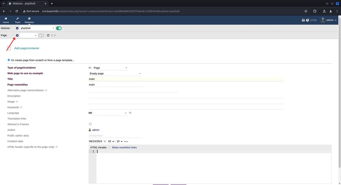The width and height of the screenshot is (341, 185).
Task: Open the help icon beside version 17.0.0
Action: point(308,20)
